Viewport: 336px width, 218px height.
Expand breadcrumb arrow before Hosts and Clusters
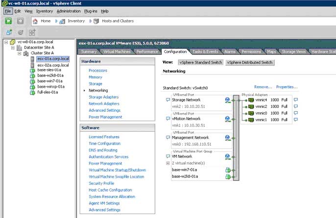click(91, 21)
